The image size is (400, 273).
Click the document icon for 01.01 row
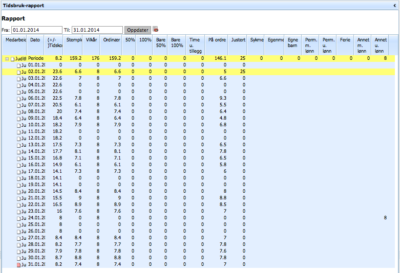click(x=19, y=65)
